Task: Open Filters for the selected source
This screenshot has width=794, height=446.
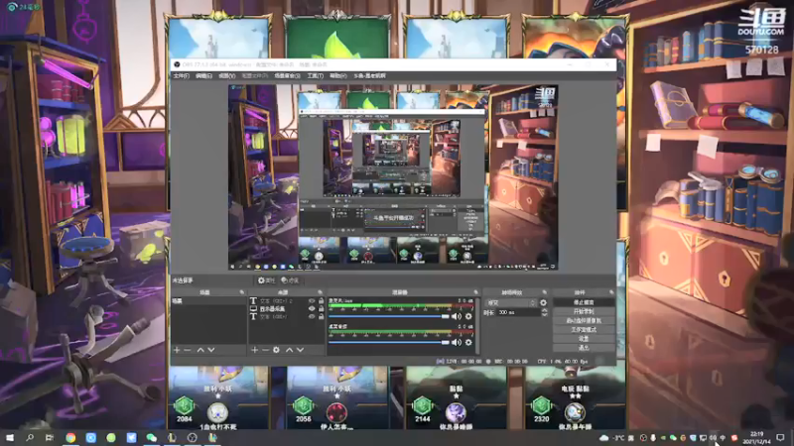Action: 290,280
